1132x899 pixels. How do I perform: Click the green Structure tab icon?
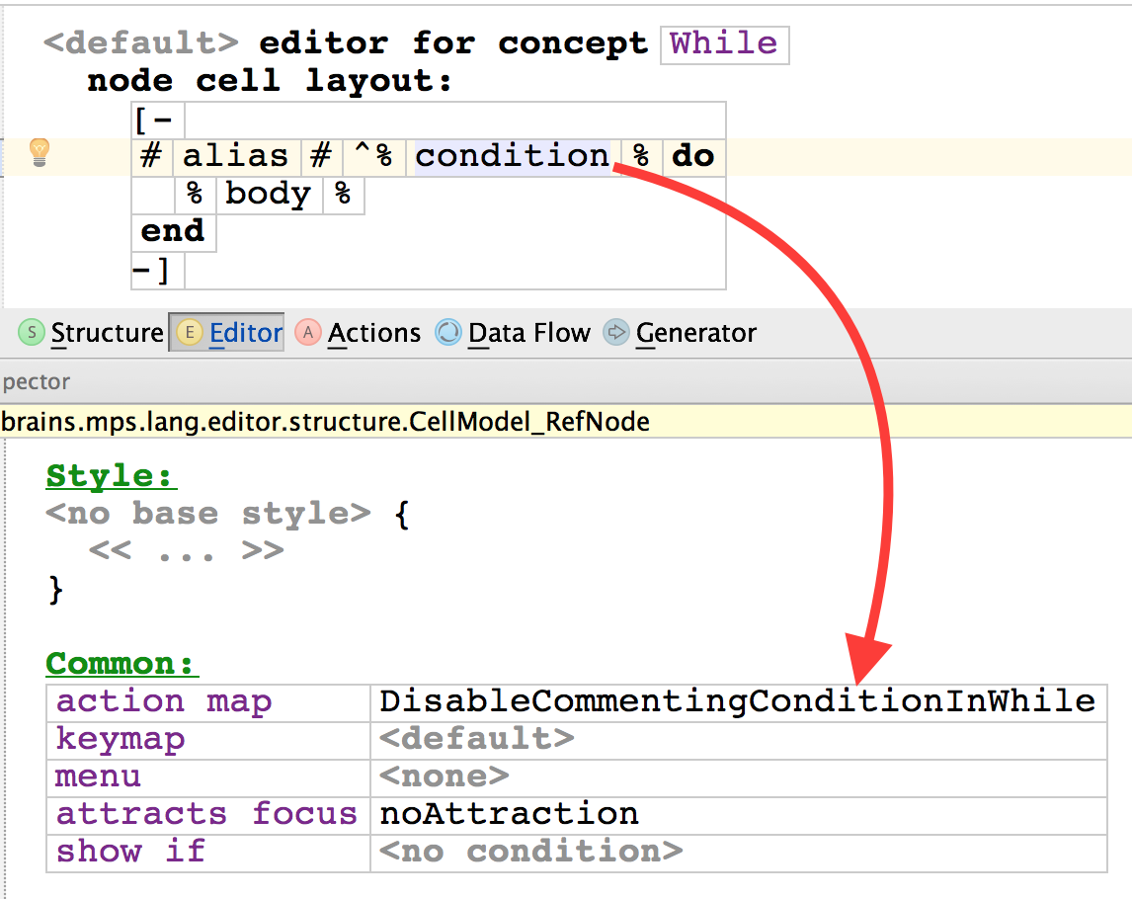(33, 333)
